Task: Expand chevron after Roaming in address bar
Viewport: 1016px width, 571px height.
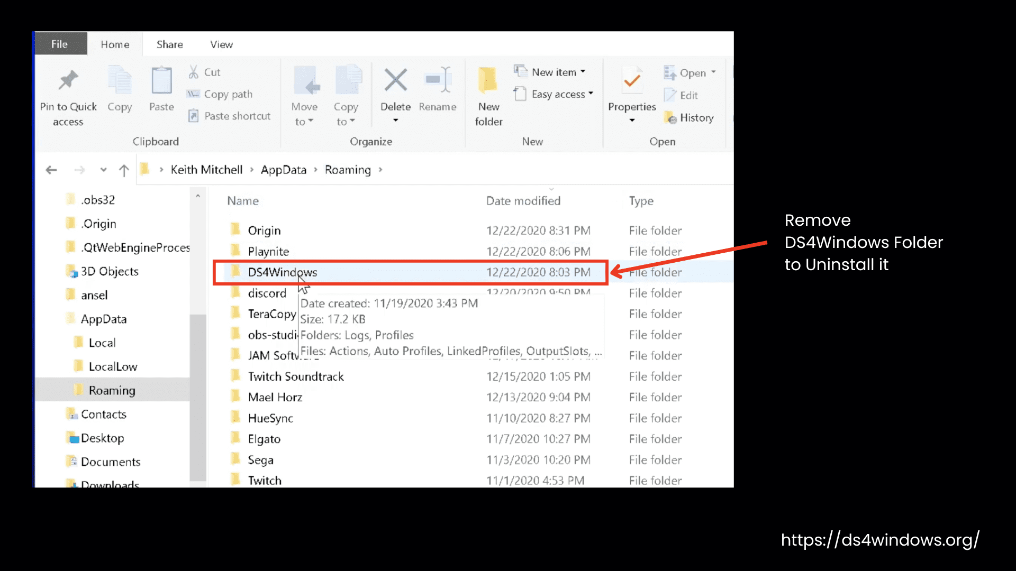Action: (380, 170)
